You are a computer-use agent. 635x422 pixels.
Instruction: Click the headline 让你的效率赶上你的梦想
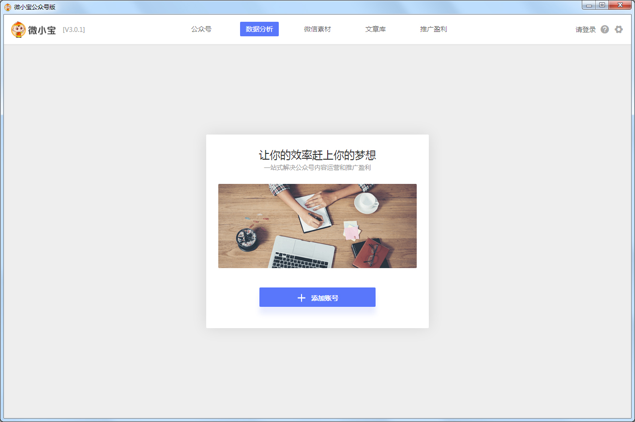317,155
